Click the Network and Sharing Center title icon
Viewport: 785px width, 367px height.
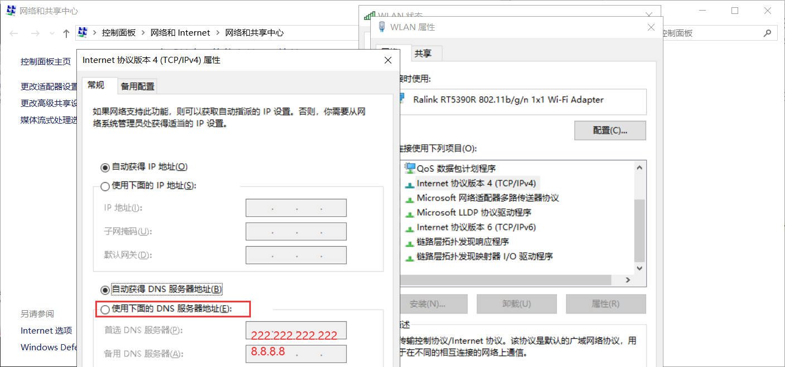point(11,11)
